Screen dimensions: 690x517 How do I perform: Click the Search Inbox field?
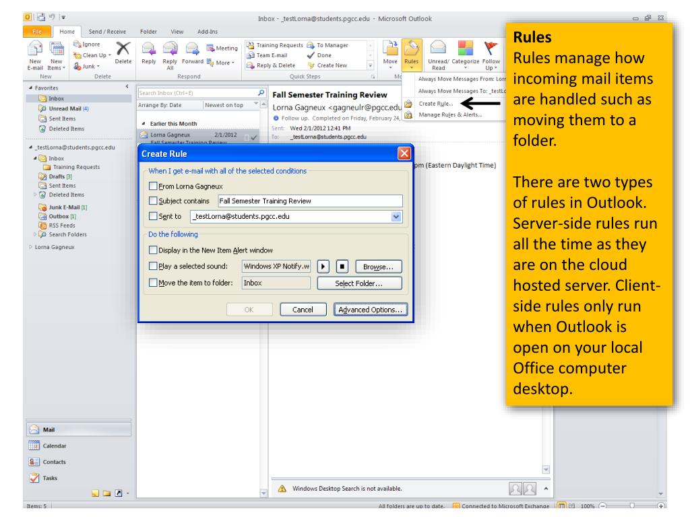197,93
